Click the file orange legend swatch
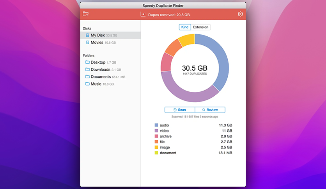 pos(156,142)
